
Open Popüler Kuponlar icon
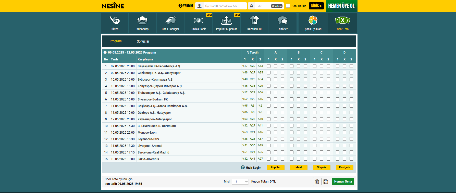(226, 20)
